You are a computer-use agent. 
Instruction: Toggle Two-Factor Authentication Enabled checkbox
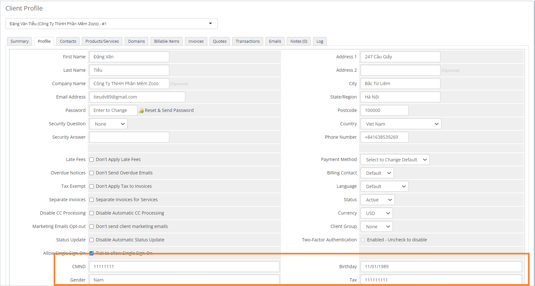coord(363,240)
